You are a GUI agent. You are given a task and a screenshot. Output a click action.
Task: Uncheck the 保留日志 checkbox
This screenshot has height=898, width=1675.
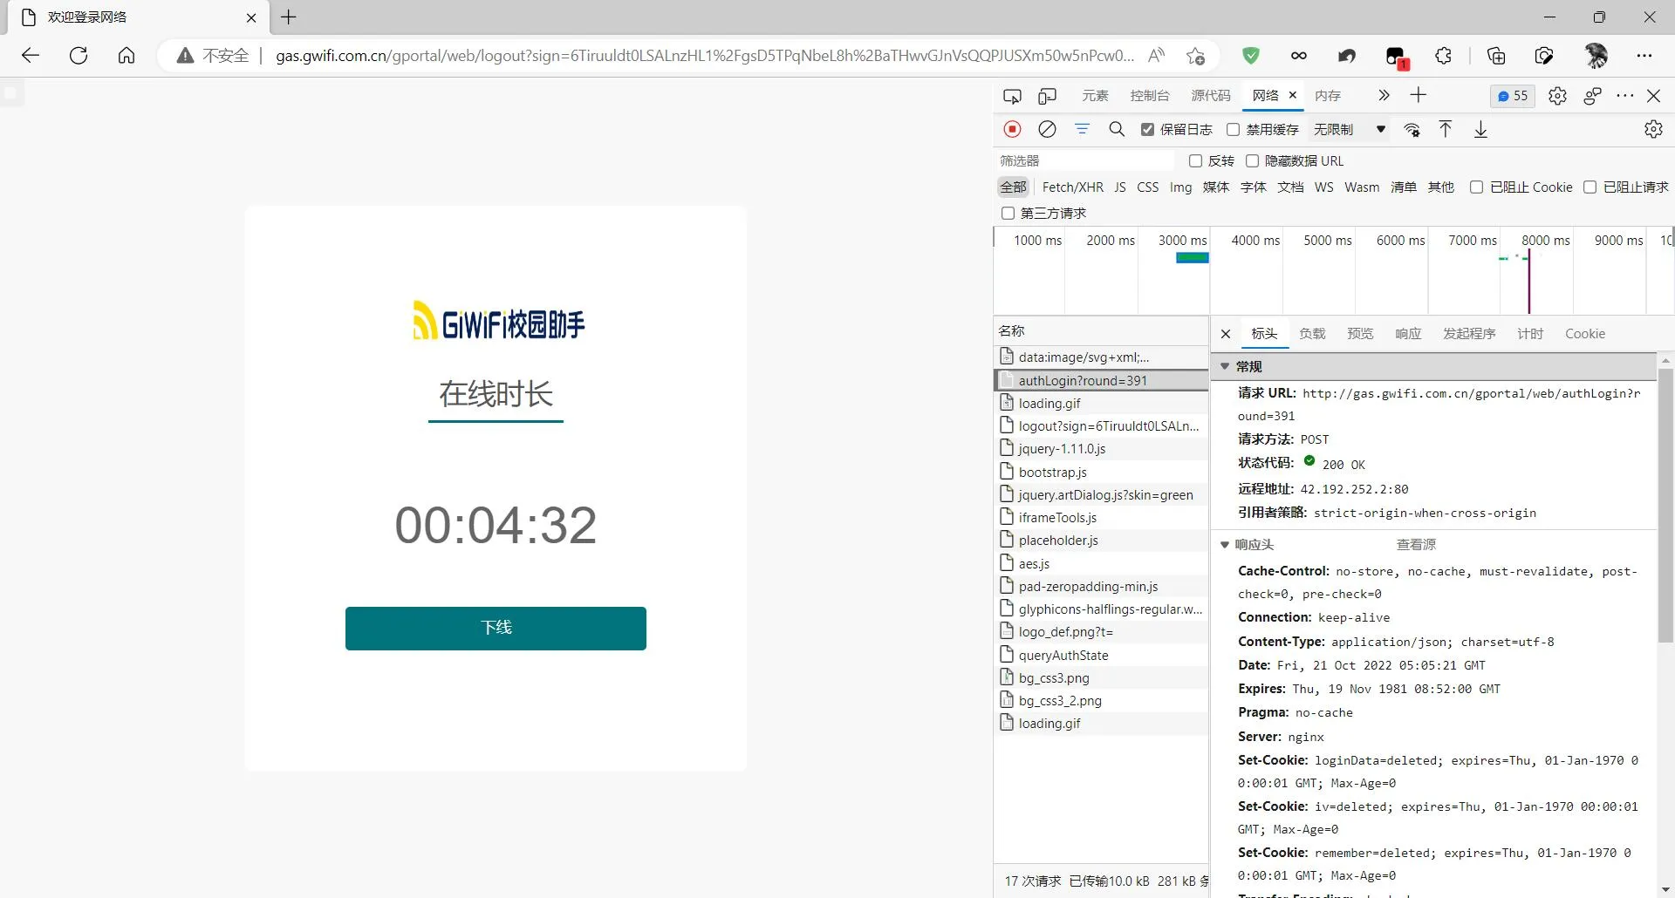(x=1148, y=130)
